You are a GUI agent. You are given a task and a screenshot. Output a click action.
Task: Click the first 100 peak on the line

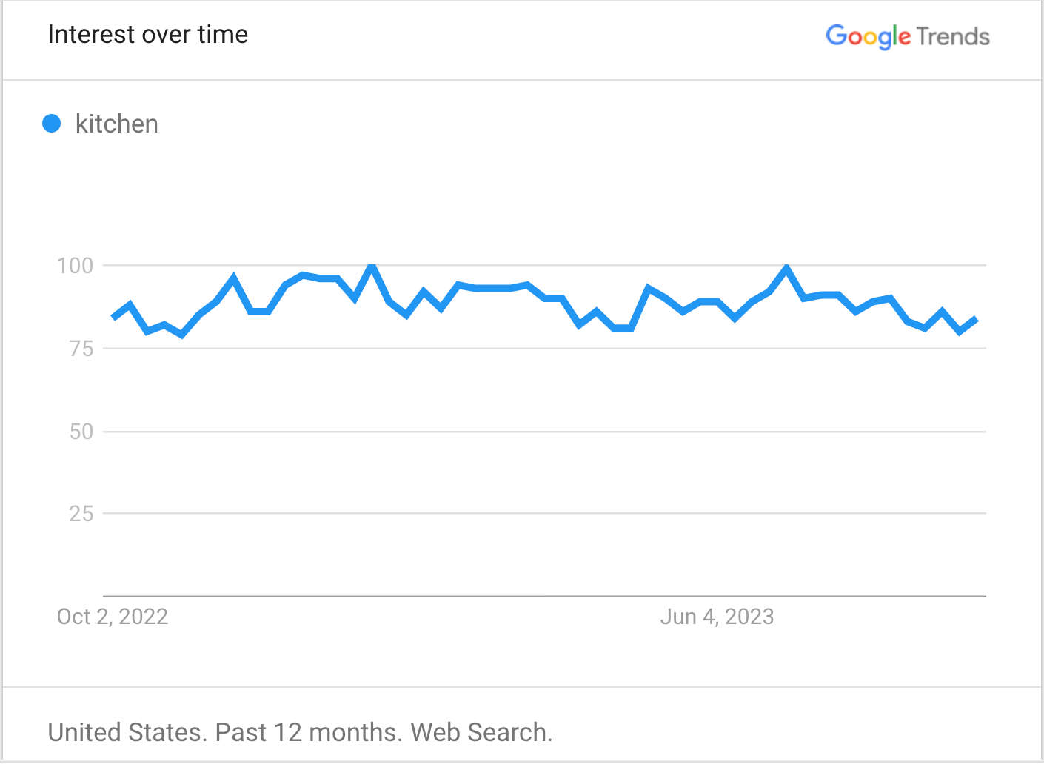click(372, 267)
